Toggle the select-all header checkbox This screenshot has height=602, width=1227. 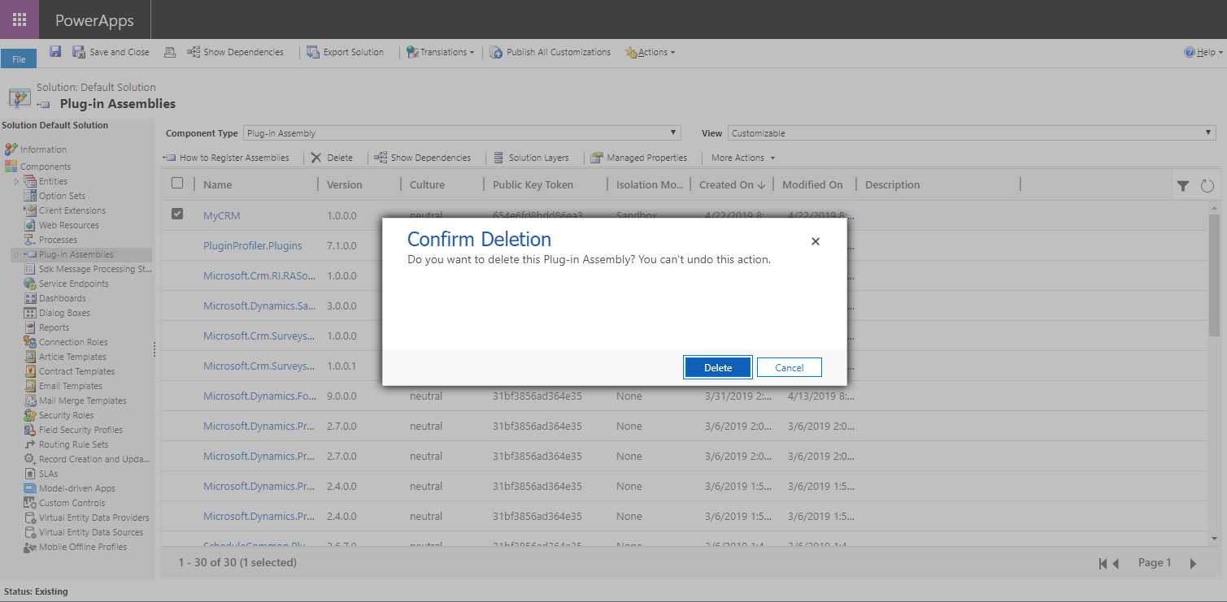pos(177,183)
